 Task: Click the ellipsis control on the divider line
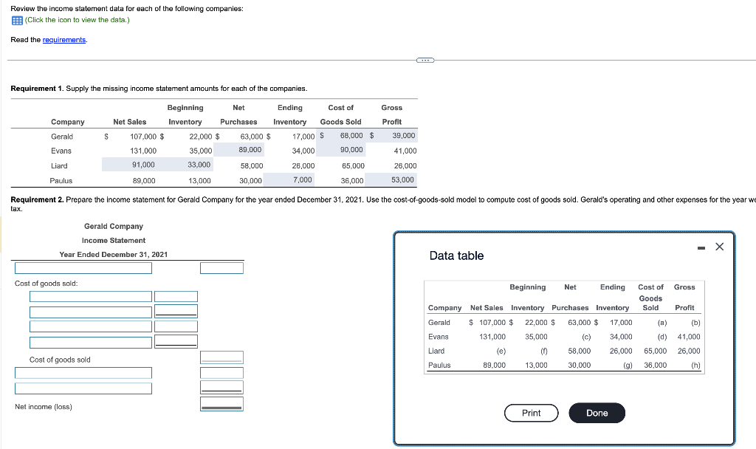425,58
